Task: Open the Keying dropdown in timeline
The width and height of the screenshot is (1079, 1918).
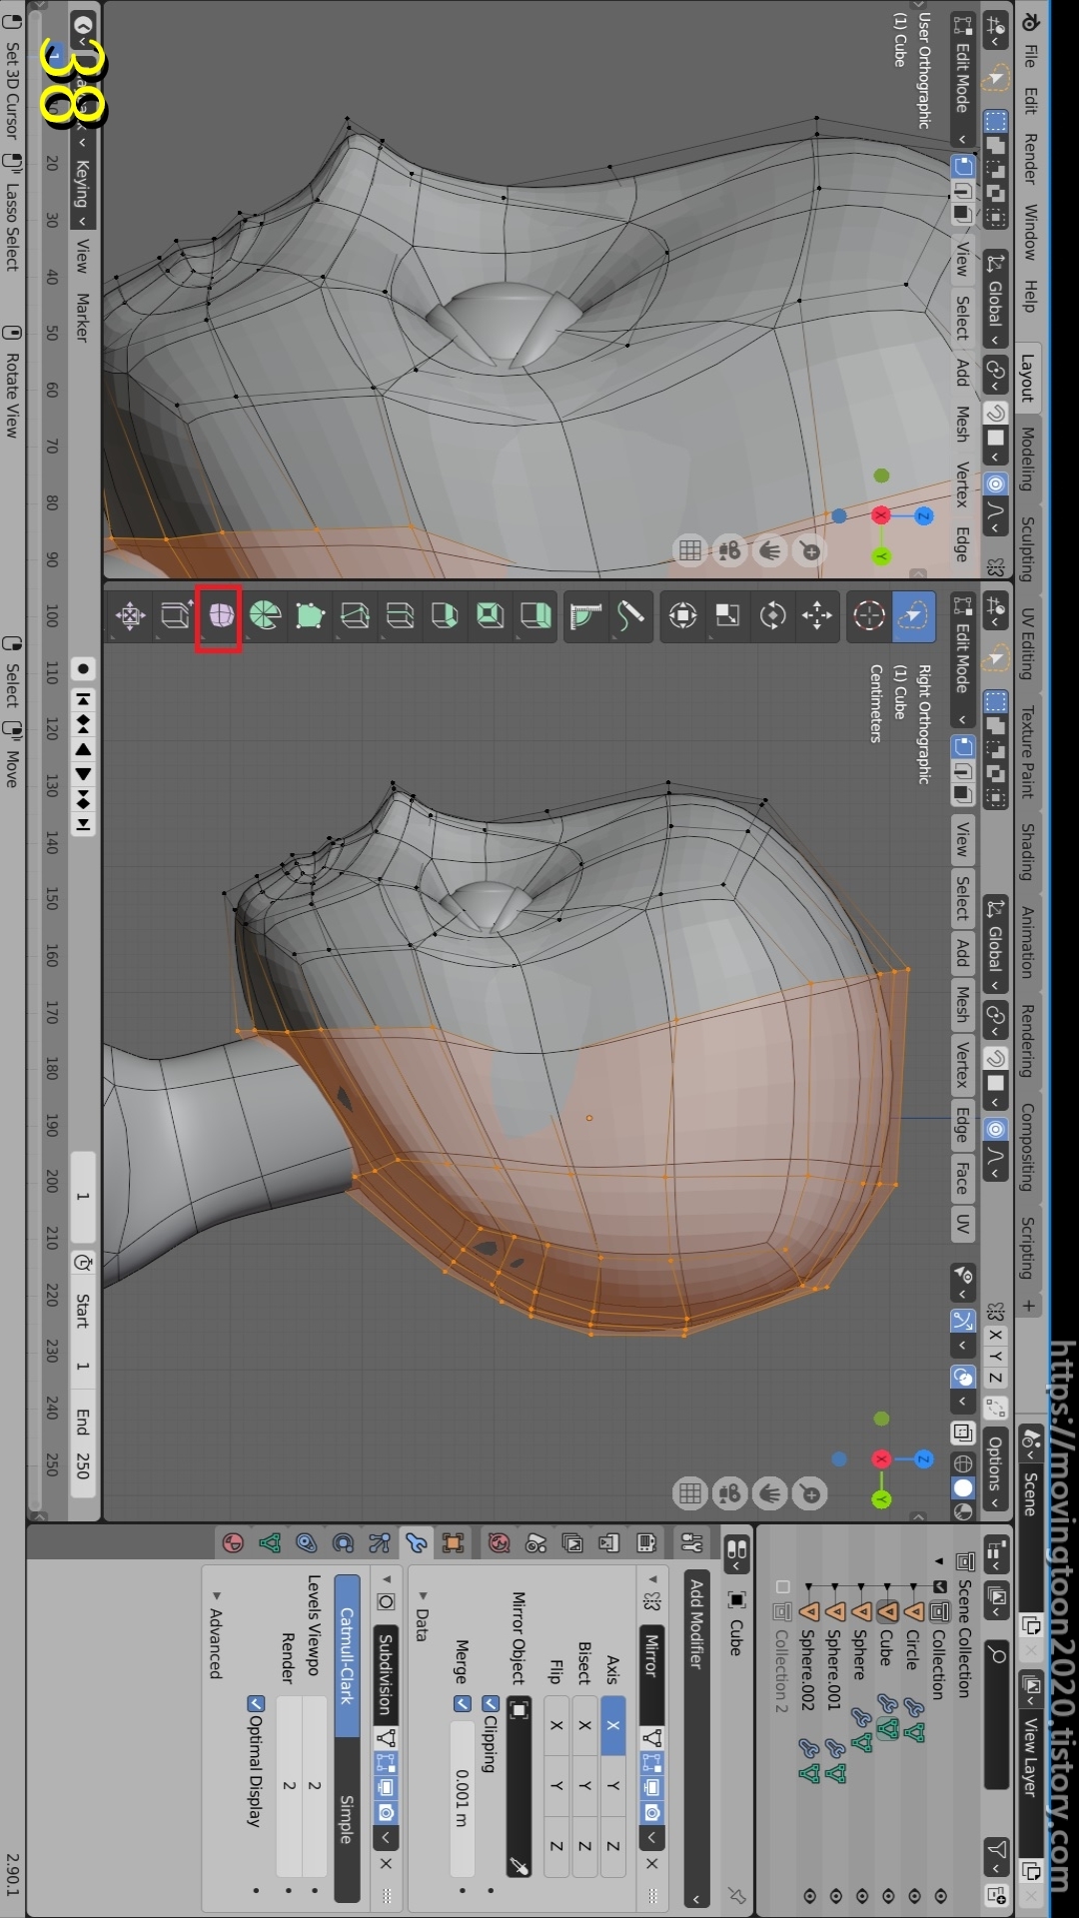Action: (x=83, y=193)
